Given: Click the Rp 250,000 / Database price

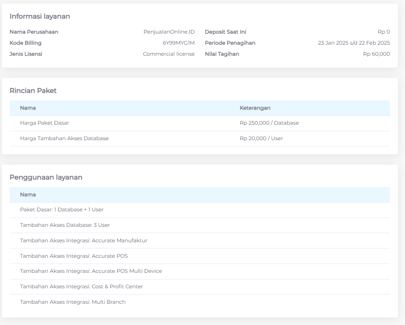Looking at the screenshot, I should [x=269, y=123].
